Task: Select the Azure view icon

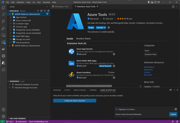Action: click(x=3, y=63)
